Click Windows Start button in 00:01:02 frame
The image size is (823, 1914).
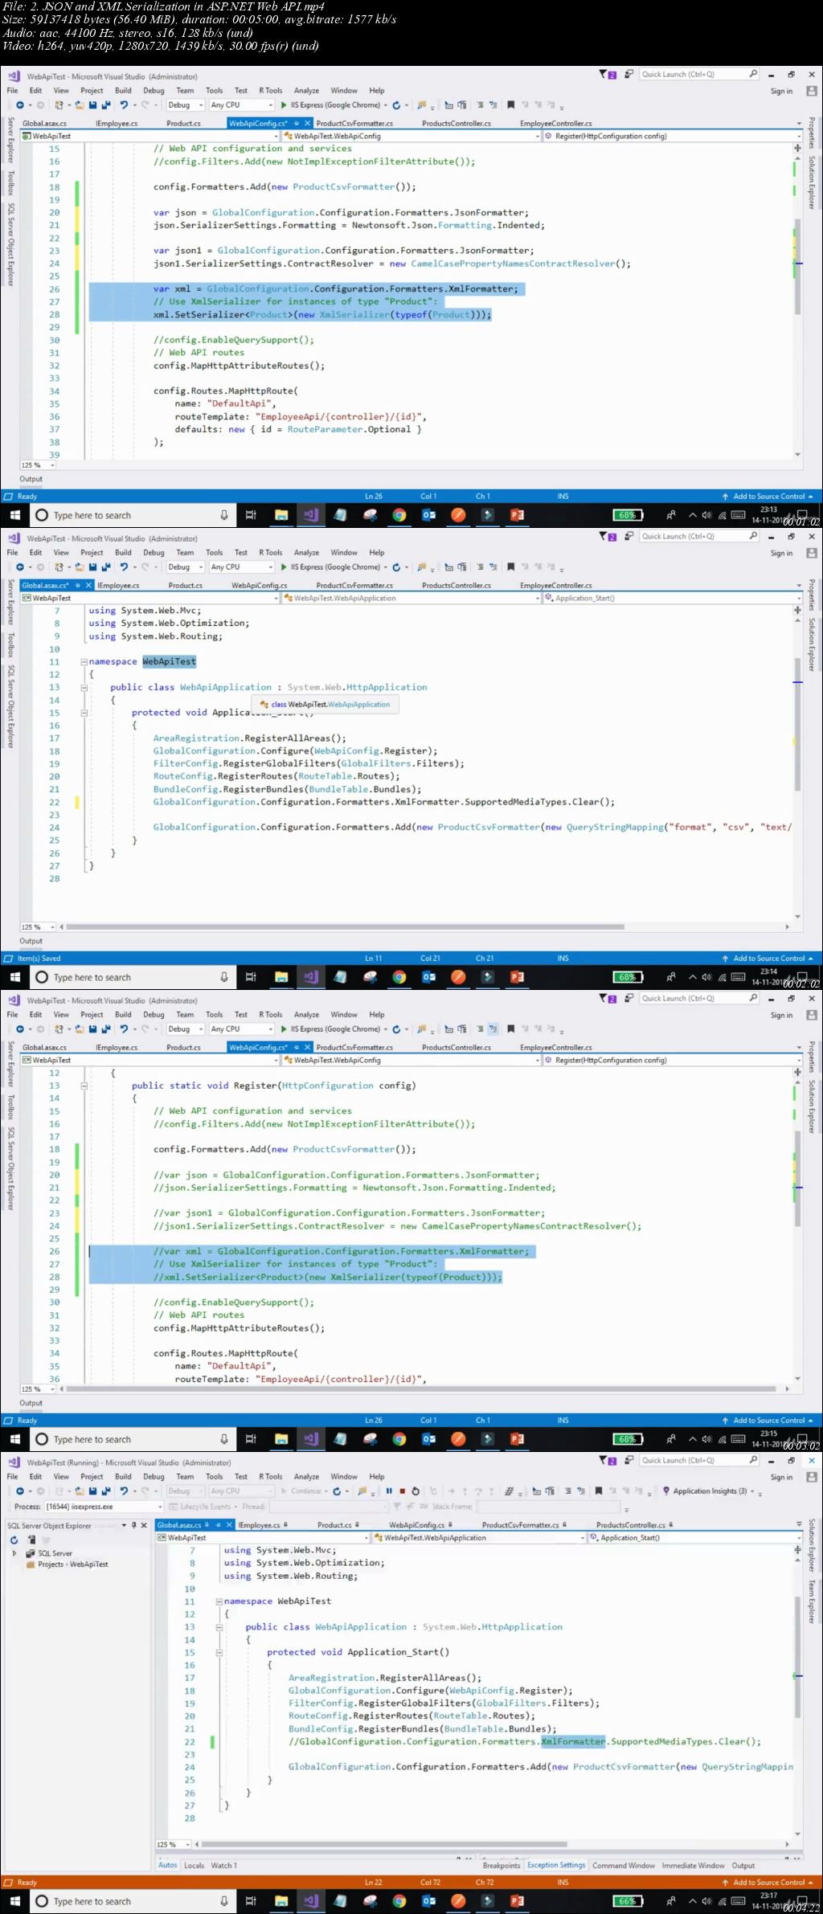click(x=14, y=515)
